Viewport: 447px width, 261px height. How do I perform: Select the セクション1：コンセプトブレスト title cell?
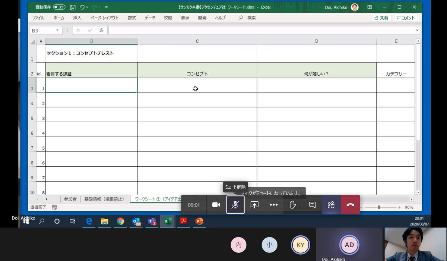92,54
